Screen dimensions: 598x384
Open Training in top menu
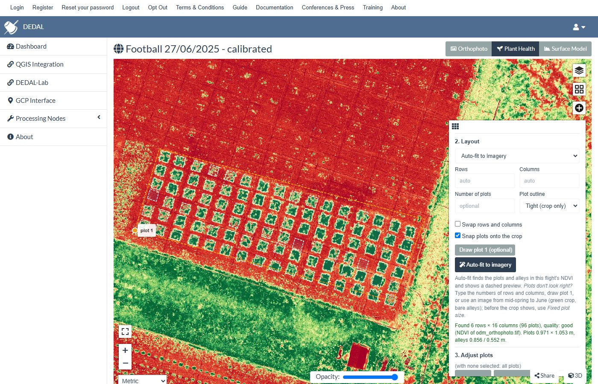[x=372, y=7]
